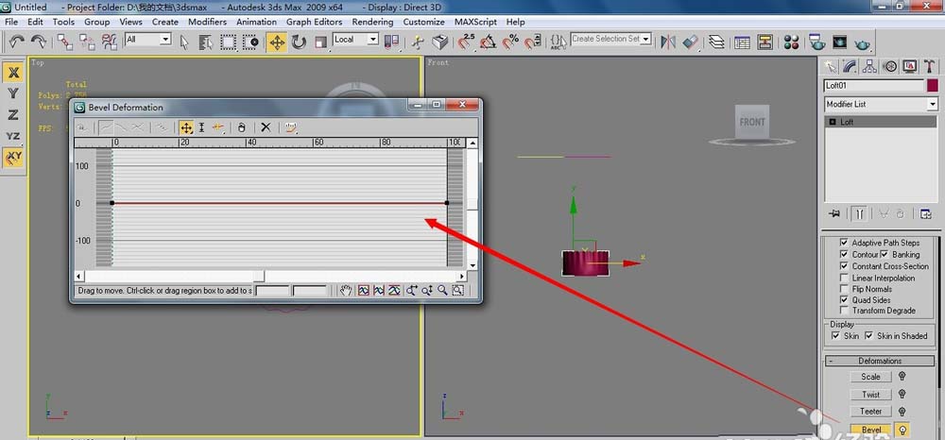This screenshot has height=440, width=945.
Task: Toggle 2.5D Snaps magnet icon
Action: [466, 42]
